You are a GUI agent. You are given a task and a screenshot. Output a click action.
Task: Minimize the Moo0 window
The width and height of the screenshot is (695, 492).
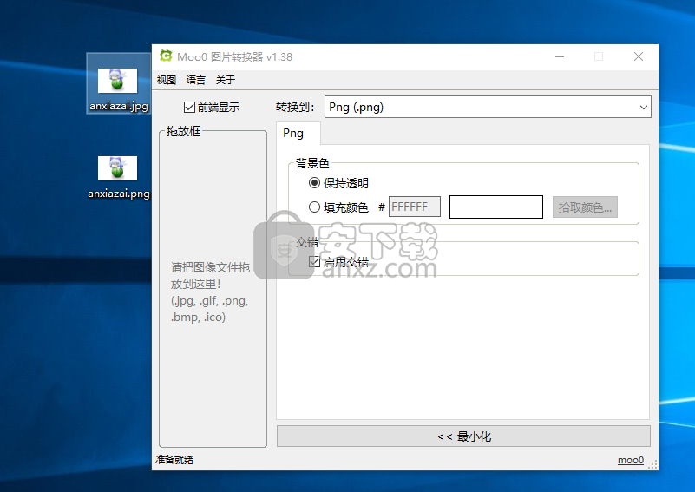click(x=560, y=56)
